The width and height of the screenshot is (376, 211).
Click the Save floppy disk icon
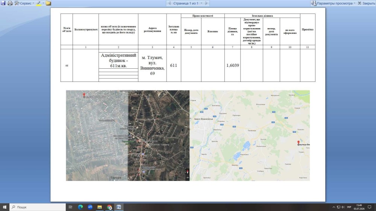3,3
